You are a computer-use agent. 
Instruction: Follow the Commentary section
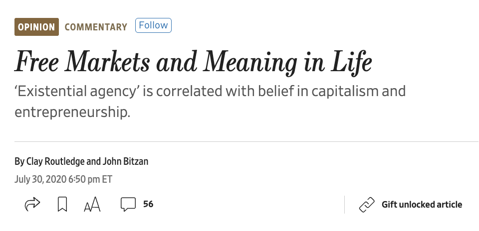[153, 25]
